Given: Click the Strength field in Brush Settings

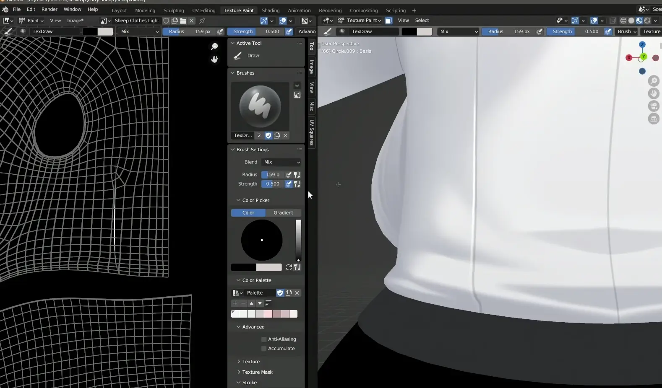Looking at the screenshot, I should (x=272, y=184).
